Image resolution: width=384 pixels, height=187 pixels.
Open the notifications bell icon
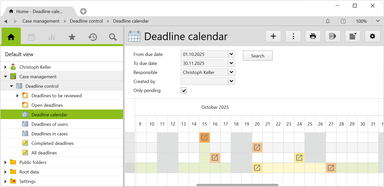pyautogui.click(x=328, y=21)
